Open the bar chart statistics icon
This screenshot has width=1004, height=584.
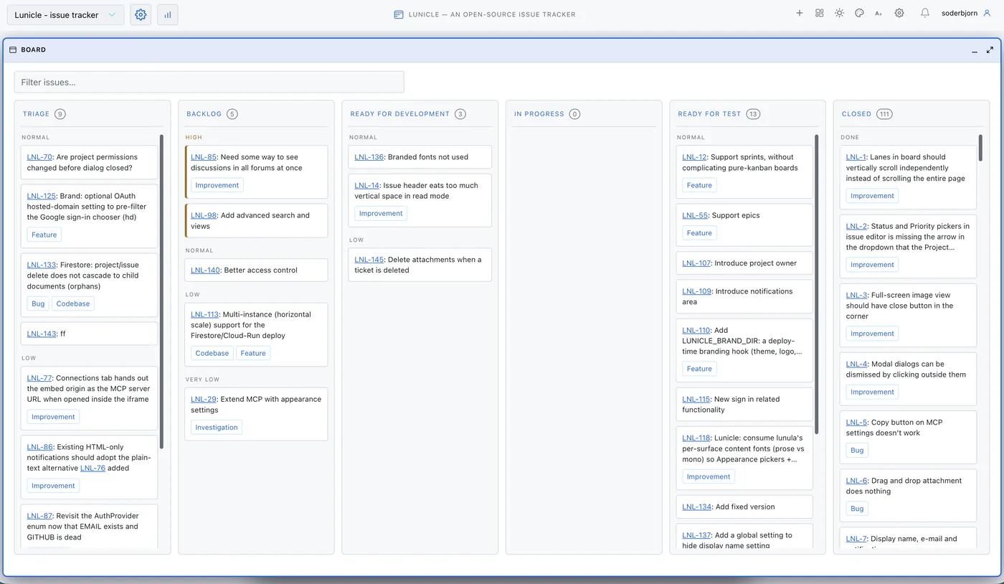168,14
